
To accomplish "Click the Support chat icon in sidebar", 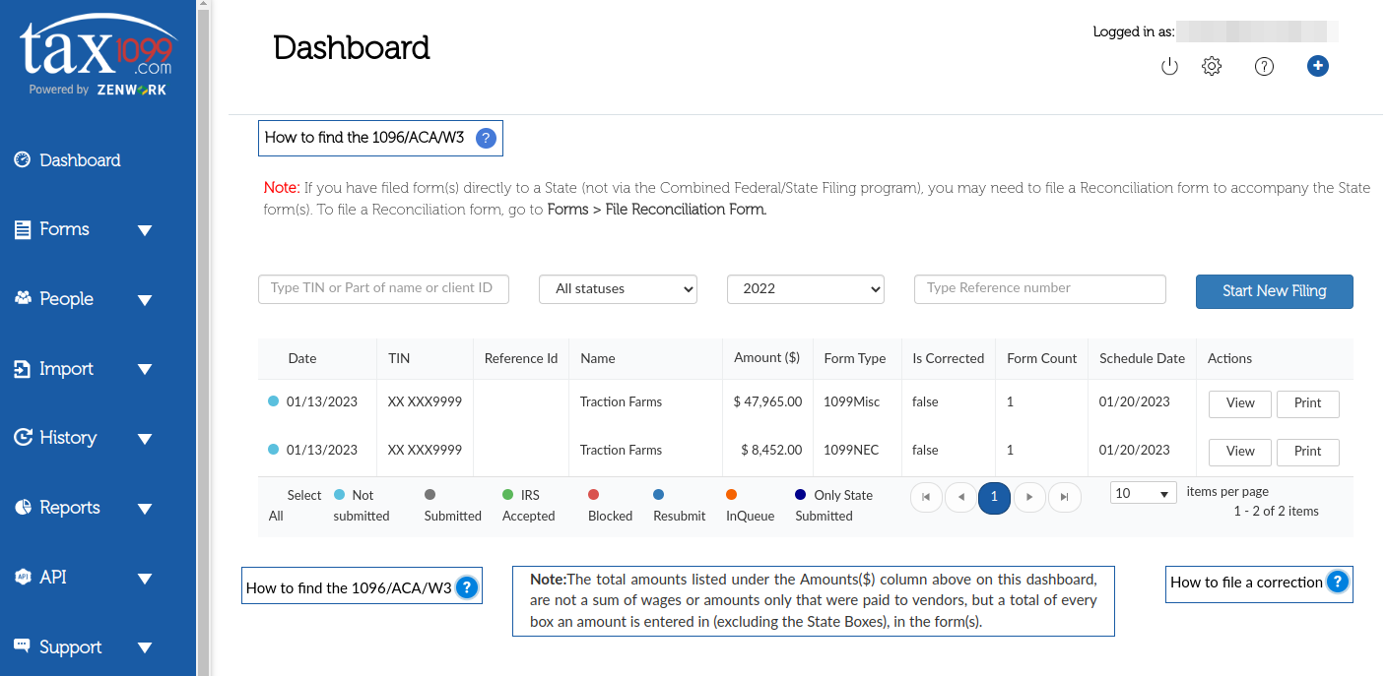I will point(22,645).
